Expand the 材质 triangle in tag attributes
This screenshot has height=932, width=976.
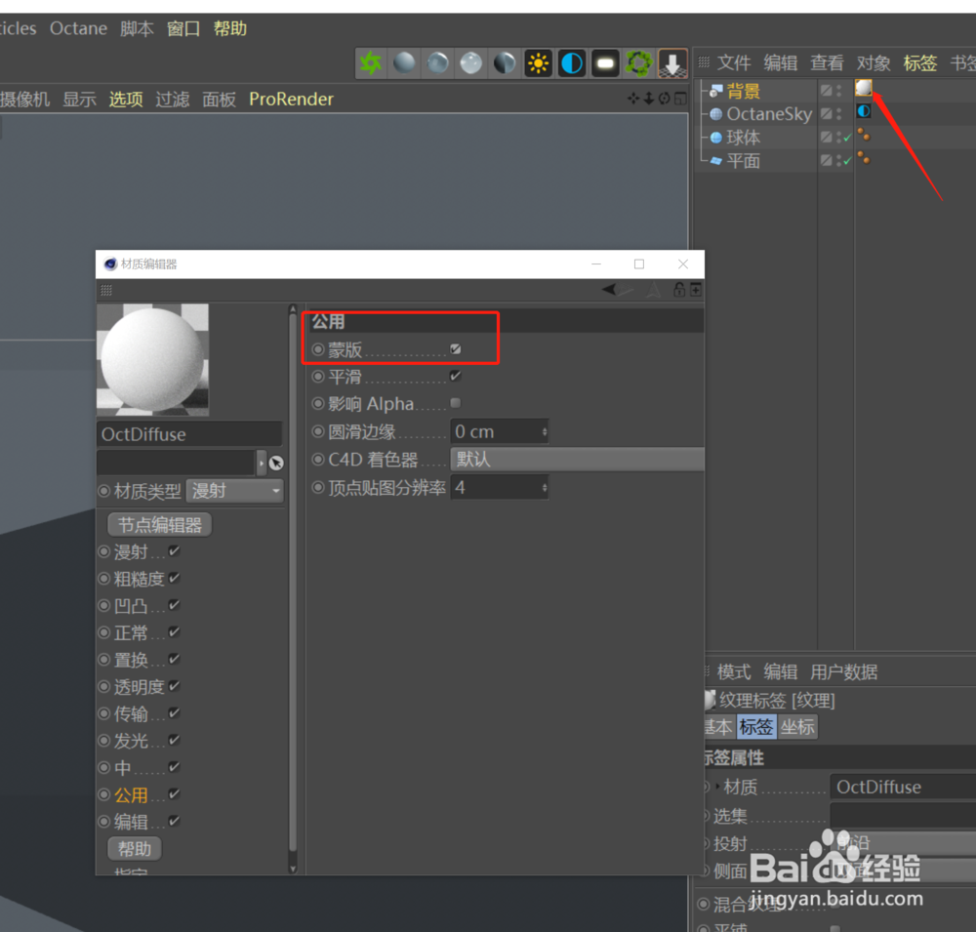(x=717, y=787)
